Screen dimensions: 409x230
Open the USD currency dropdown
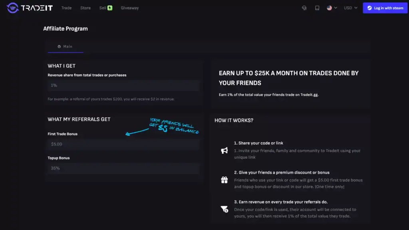tap(350, 8)
